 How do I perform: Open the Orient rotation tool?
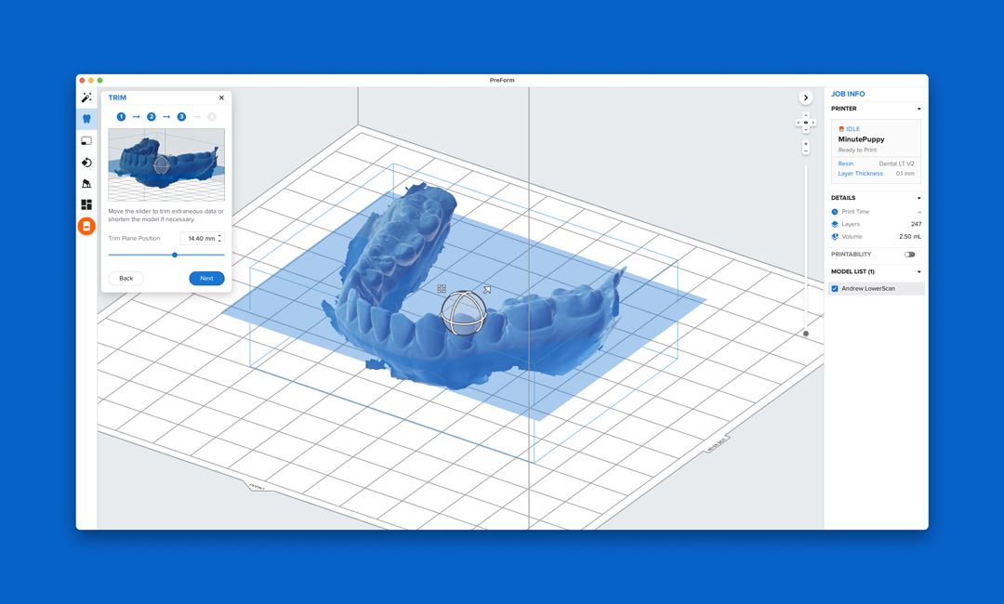(86, 163)
